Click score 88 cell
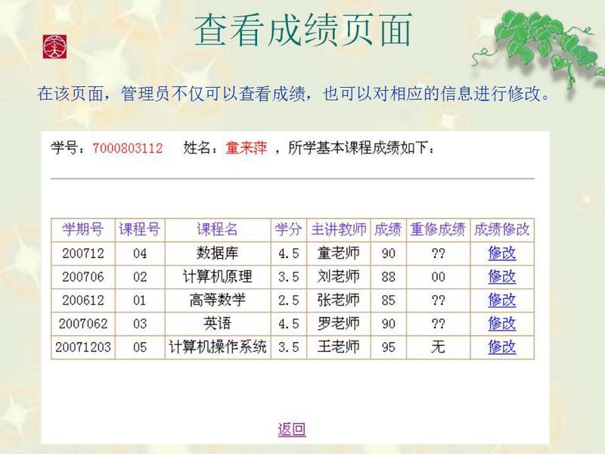The width and height of the screenshot is (605, 454). click(388, 277)
